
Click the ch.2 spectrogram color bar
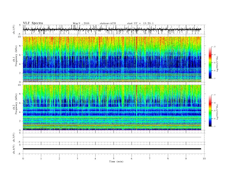point(210,111)
